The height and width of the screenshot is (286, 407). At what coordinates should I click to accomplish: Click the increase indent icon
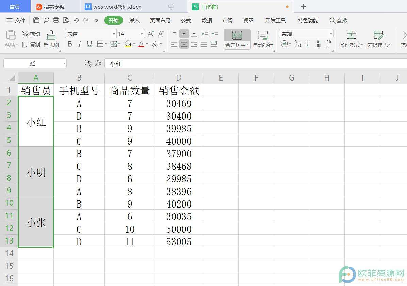[x=215, y=34]
